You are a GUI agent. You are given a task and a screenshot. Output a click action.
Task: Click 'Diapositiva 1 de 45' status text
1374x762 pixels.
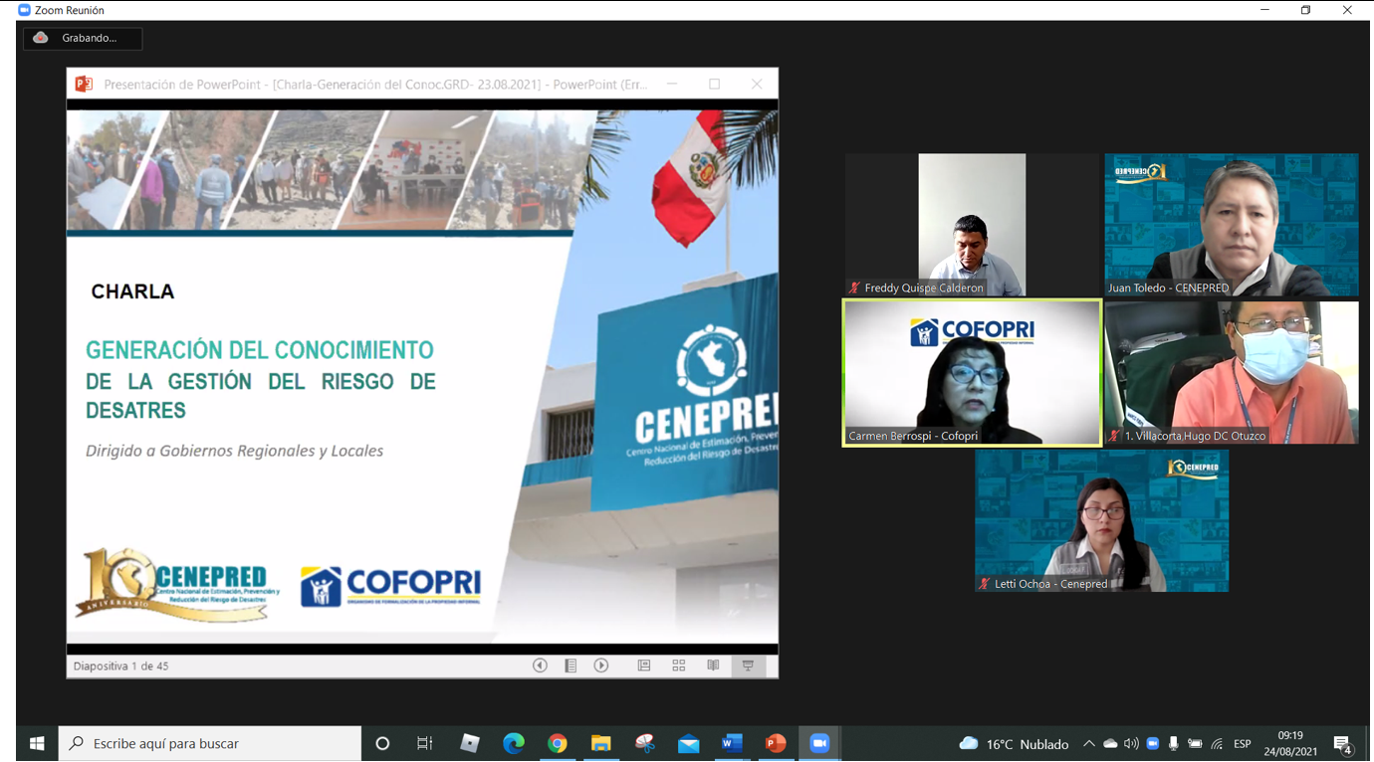(120, 666)
